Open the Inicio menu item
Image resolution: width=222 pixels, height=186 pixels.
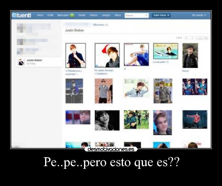pos(40,15)
